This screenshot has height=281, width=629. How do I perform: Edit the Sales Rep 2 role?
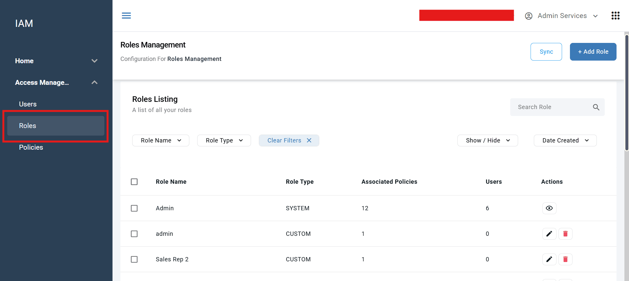point(549,259)
